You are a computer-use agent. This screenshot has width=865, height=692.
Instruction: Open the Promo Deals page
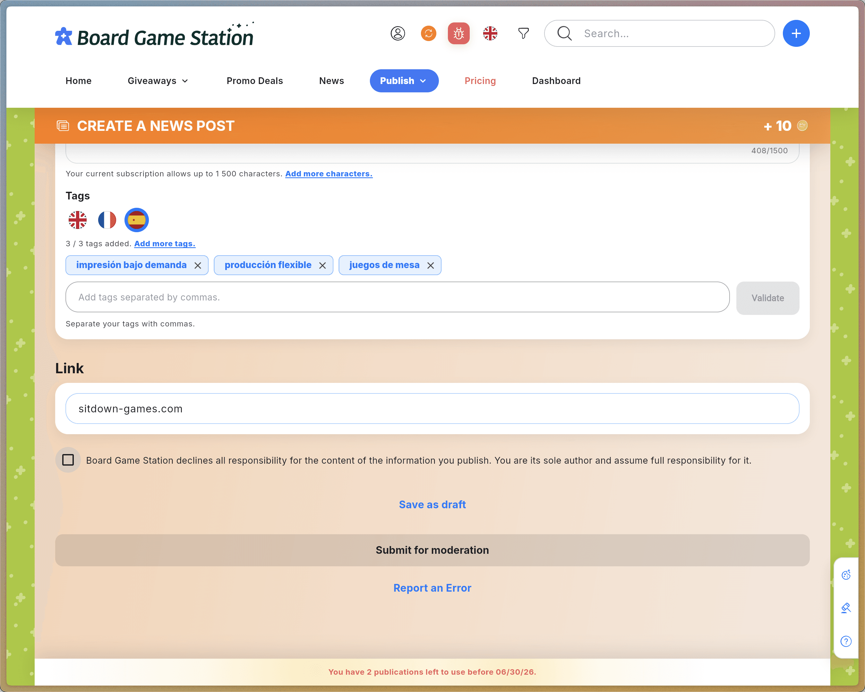pyautogui.click(x=254, y=80)
